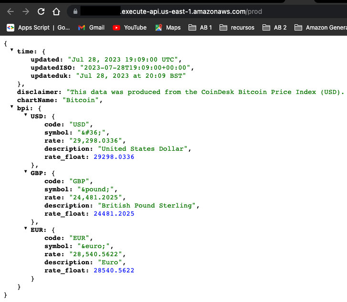Click the "disclaimer" key label

tap(39, 92)
